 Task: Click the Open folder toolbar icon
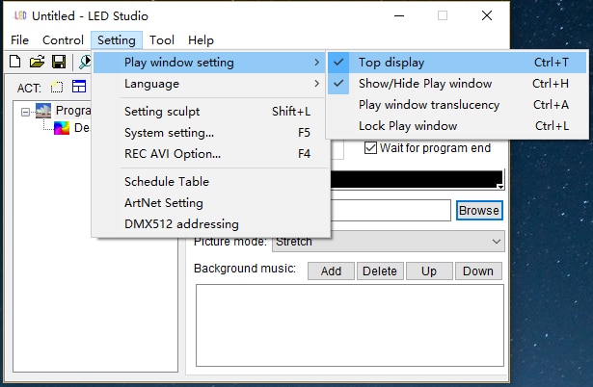point(37,62)
